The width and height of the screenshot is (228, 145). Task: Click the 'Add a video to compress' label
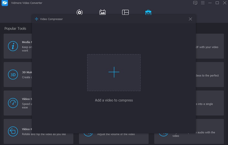[x=114, y=100]
